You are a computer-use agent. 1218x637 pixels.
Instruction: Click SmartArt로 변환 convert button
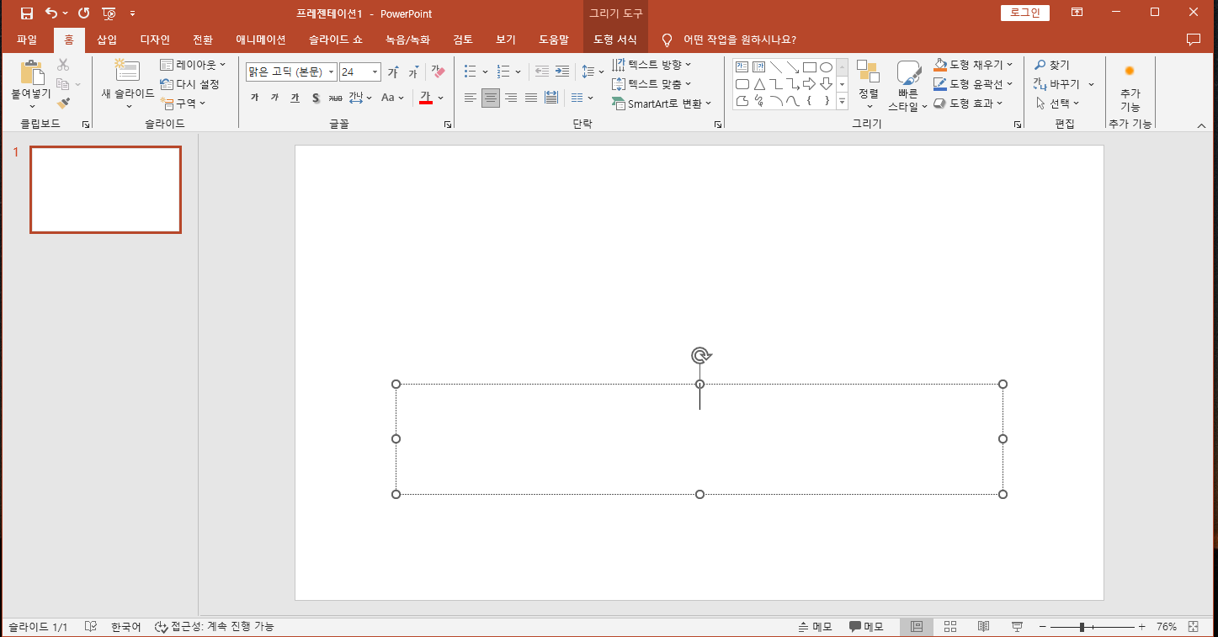tap(662, 104)
